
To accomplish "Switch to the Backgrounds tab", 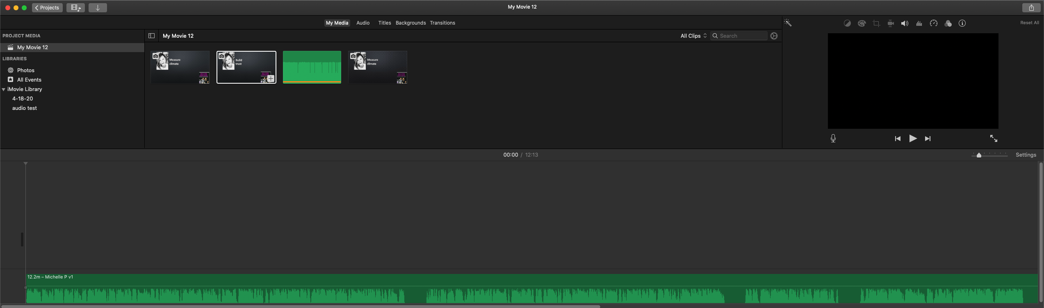I will click(410, 23).
